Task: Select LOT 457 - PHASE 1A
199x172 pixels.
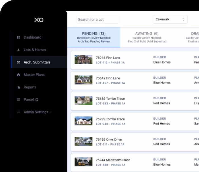Action: [110, 83]
